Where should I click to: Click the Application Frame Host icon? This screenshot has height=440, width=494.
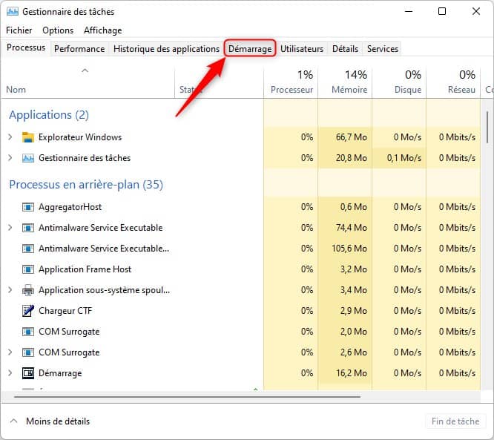pos(28,269)
